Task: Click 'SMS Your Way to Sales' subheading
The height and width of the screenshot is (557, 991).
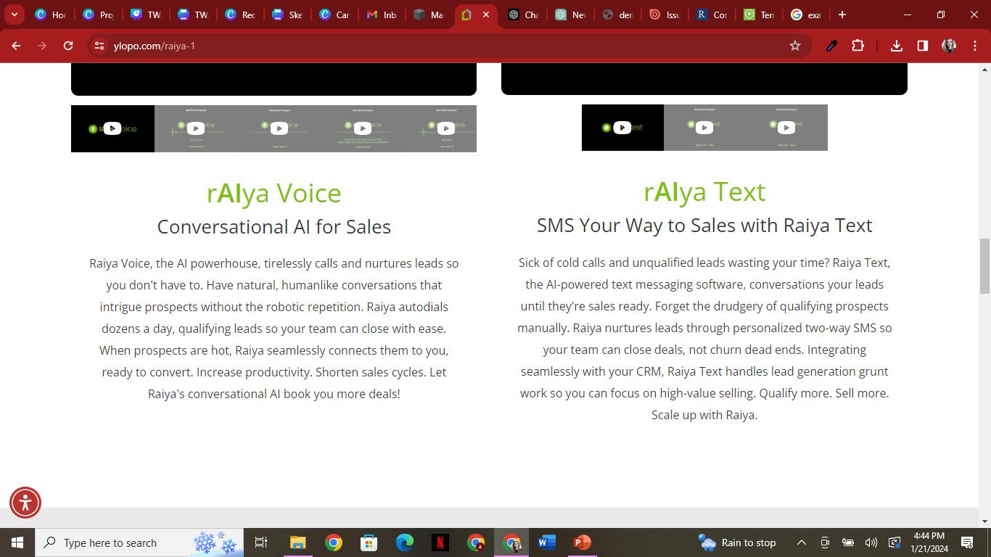Action: pyautogui.click(x=704, y=225)
